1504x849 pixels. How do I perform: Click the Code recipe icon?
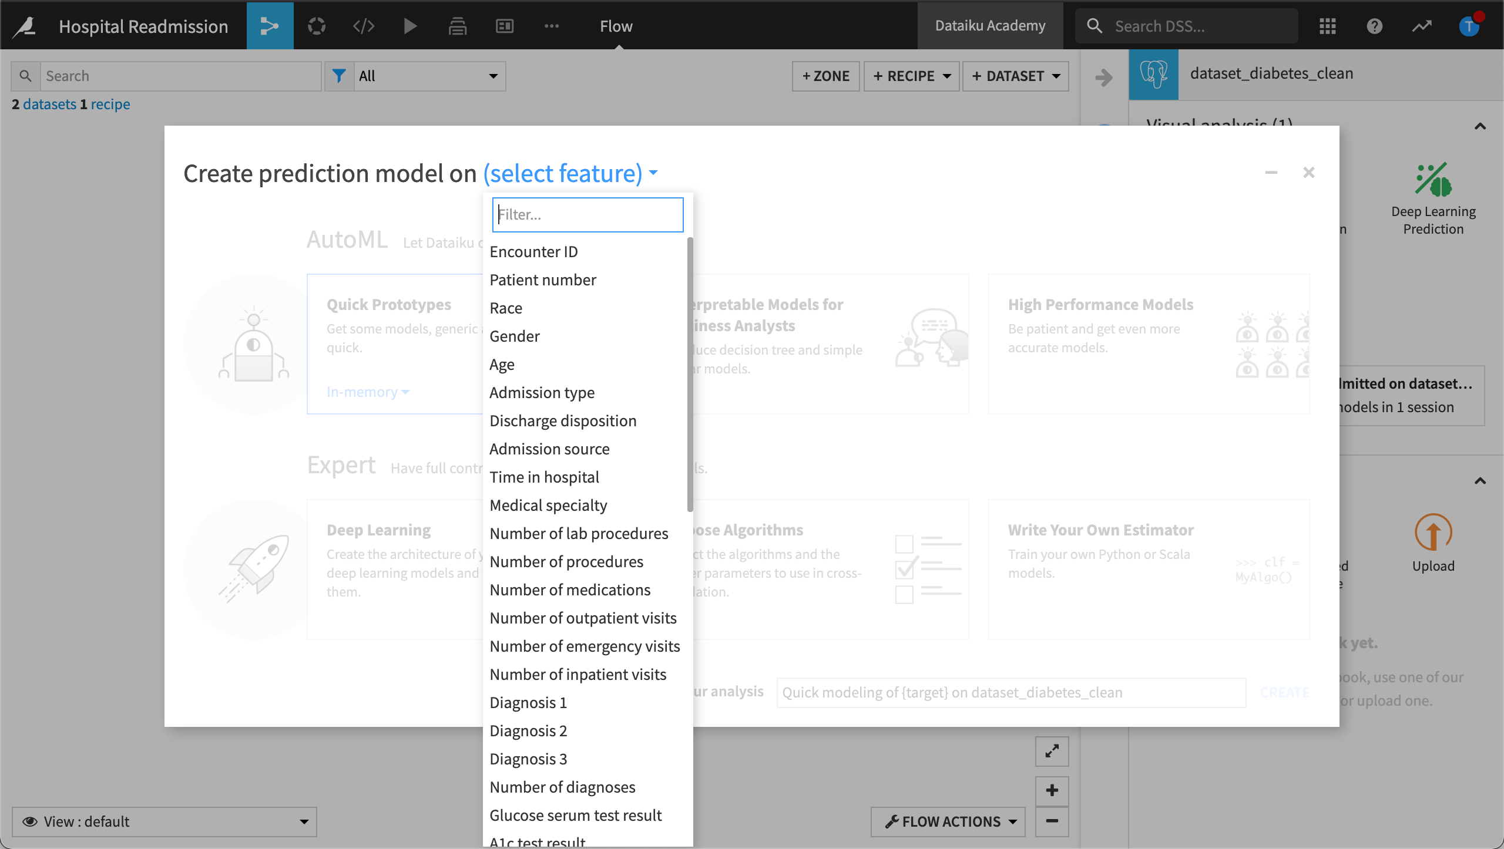coord(362,25)
